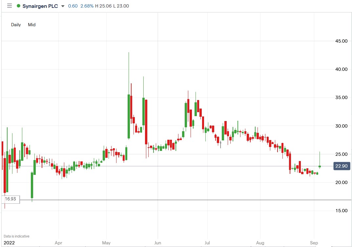Click the Sep label at chart edge

point(314,243)
